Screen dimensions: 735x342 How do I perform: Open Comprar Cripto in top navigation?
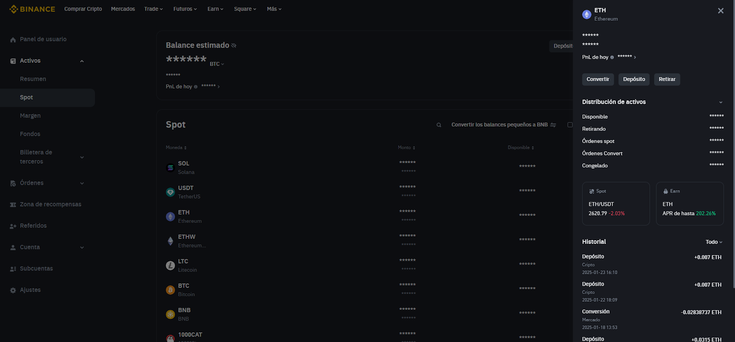83,9
